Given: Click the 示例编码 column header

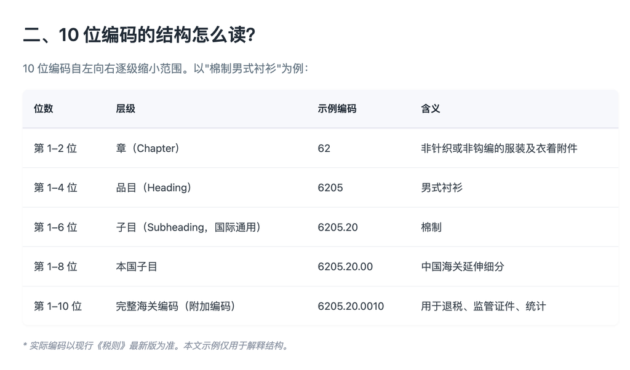Looking at the screenshot, I should pyautogui.click(x=337, y=109).
